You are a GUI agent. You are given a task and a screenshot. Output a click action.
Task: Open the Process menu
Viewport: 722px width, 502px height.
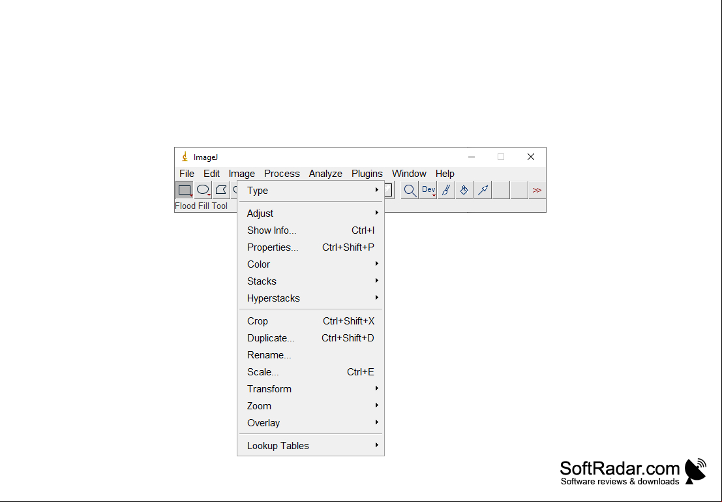coord(282,174)
